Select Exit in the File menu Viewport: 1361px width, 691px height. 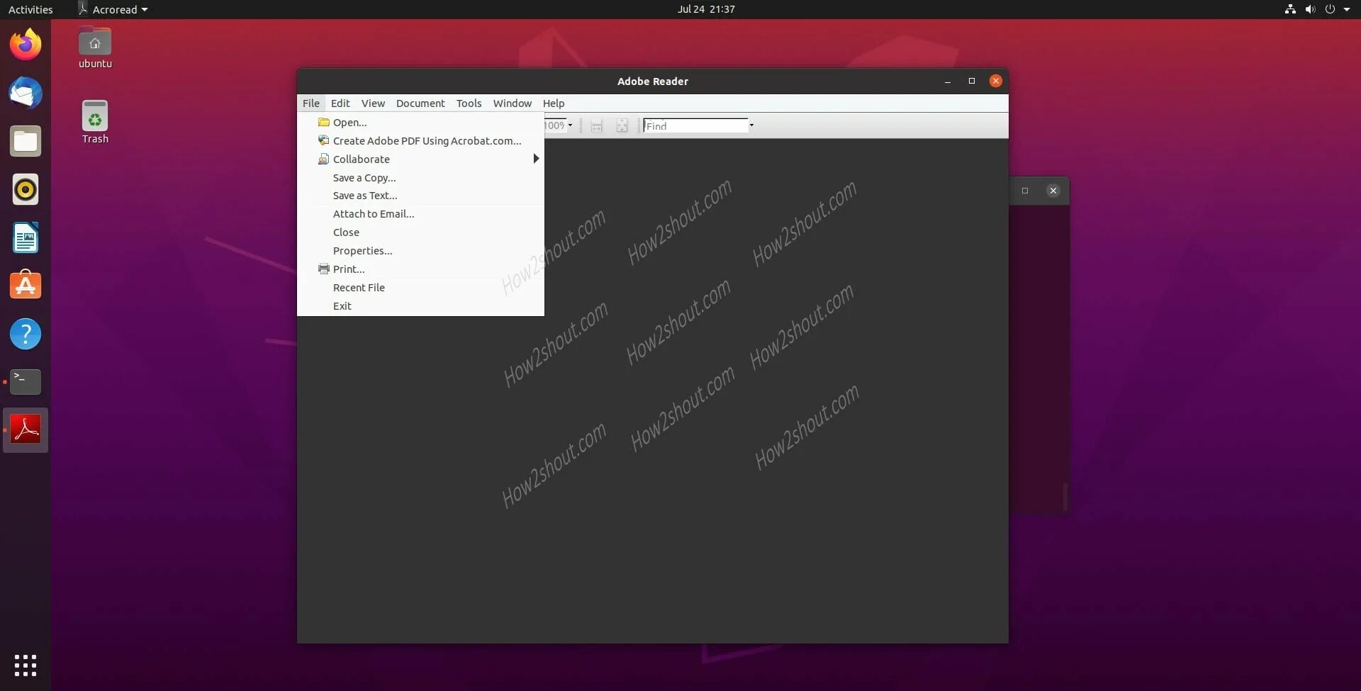click(420, 306)
